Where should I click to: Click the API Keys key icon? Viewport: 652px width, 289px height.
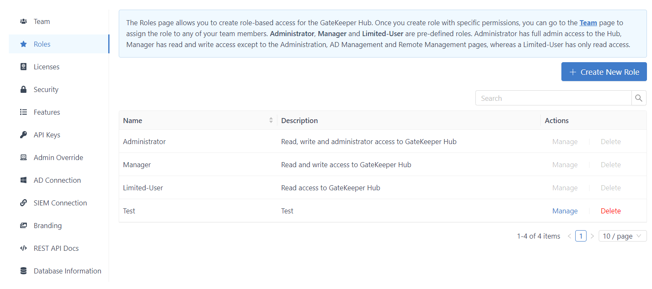23,135
